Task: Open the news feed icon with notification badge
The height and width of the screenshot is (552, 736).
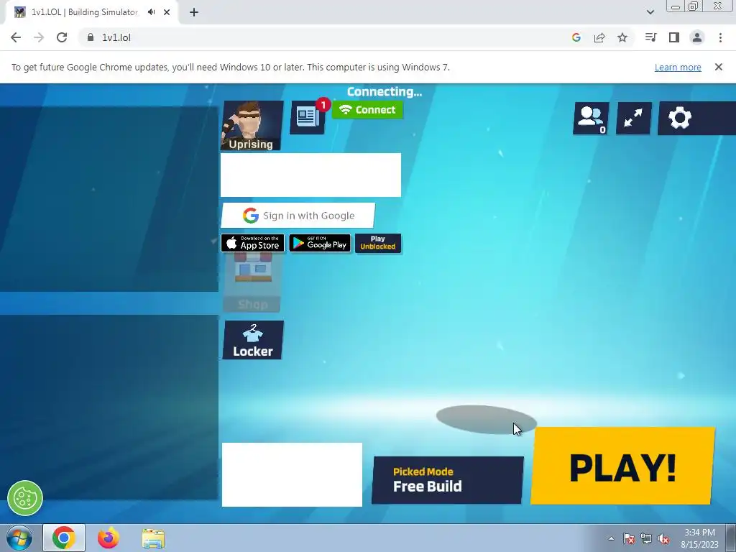Action: [x=308, y=117]
